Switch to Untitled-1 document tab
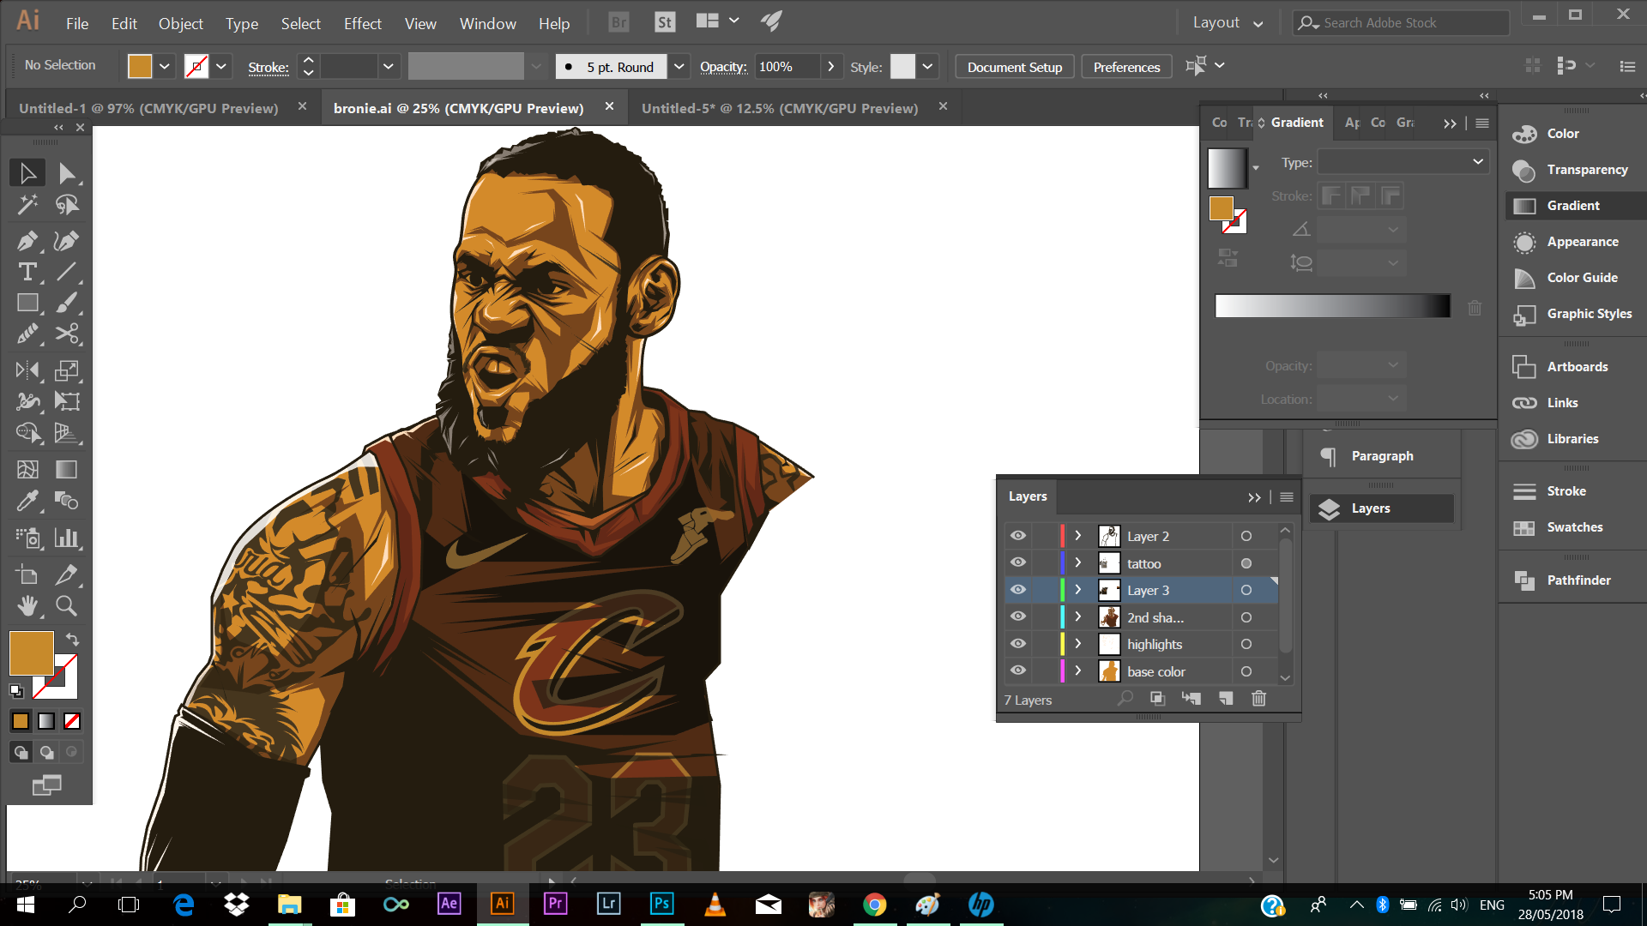This screenshot has width=1647, height=926. (x=148, y=108)
